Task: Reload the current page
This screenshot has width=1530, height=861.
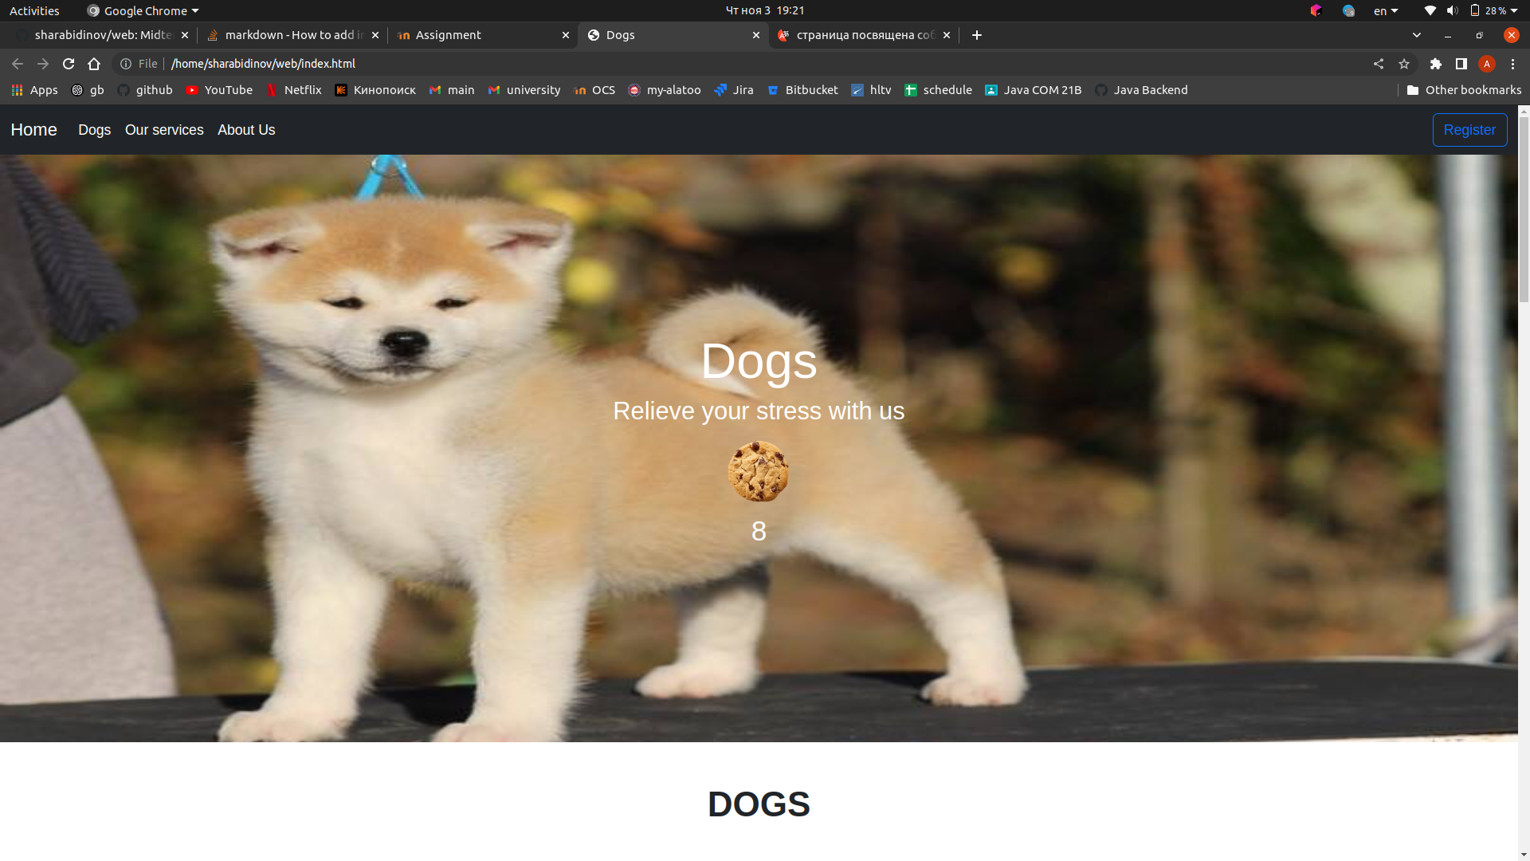Action: click(69, 64)
